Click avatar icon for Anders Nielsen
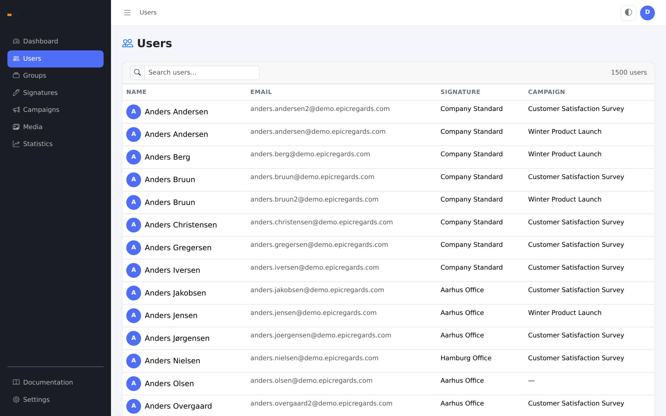 [x=134, y=361]
